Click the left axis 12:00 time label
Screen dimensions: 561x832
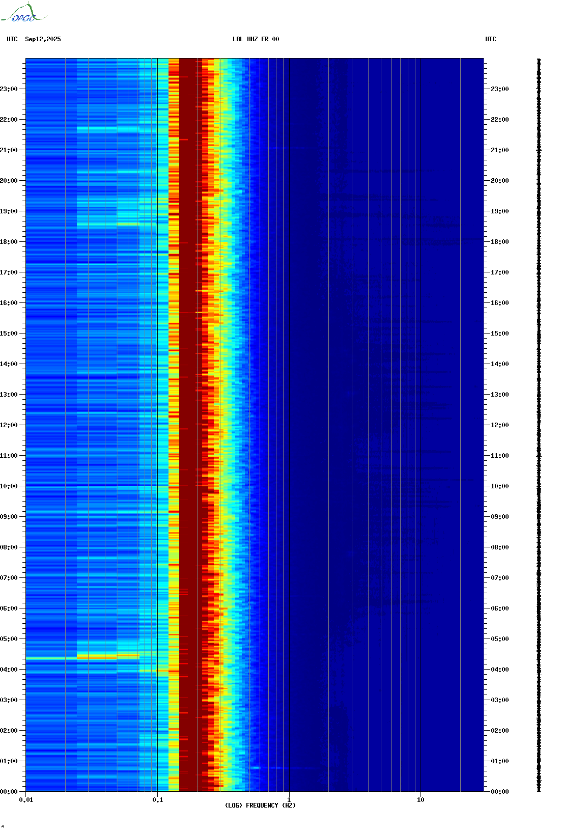pos(9,425)
